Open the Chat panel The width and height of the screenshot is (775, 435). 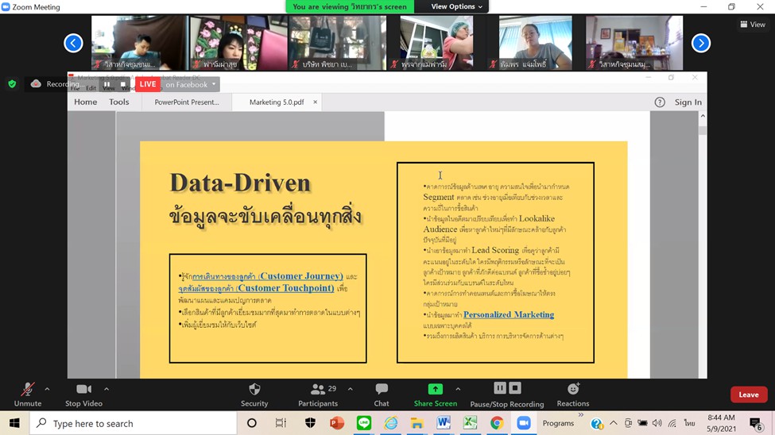382,389
